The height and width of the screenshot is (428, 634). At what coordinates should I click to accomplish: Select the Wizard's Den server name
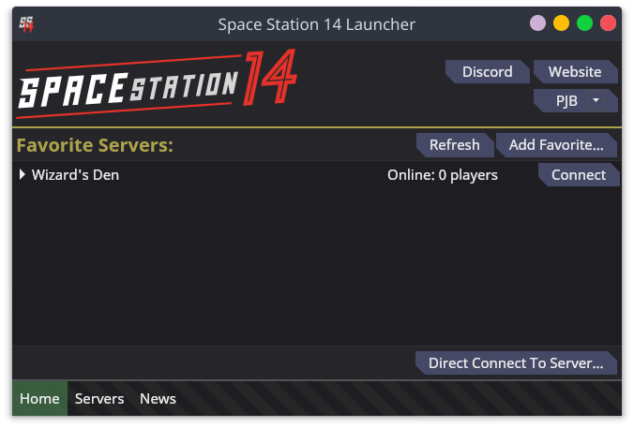[x=75, y=175]
